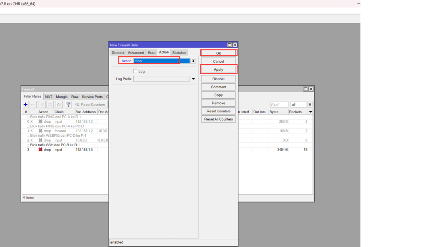Click the checkmark enable rule icon
Screen dimensions: 439x247
click(42, 105)
